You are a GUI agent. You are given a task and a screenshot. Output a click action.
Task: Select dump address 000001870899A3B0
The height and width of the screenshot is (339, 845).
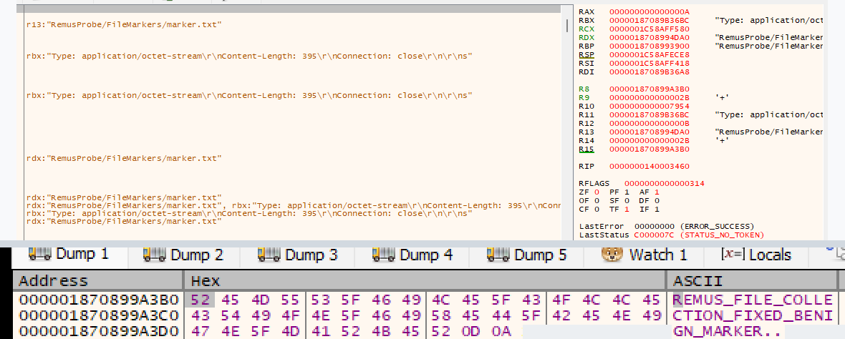97,300
